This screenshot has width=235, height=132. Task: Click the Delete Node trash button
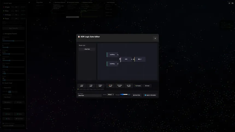[x=120, y=86]
